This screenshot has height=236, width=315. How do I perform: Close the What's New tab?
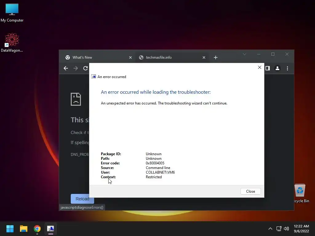[x=130, y=57]
